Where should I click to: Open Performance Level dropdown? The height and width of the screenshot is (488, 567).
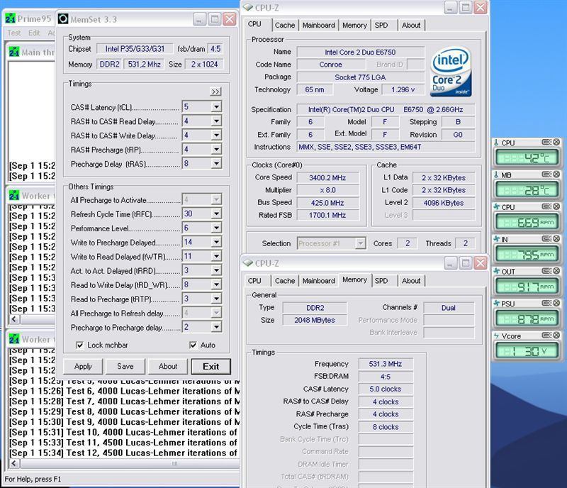tap(216, 228)
